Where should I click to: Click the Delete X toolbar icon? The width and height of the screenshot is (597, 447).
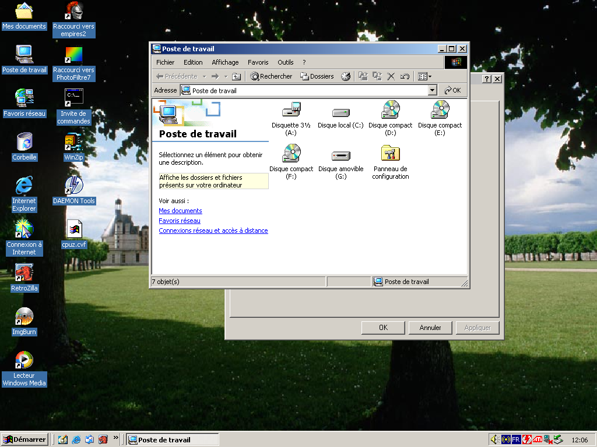(x=391, y=76)
